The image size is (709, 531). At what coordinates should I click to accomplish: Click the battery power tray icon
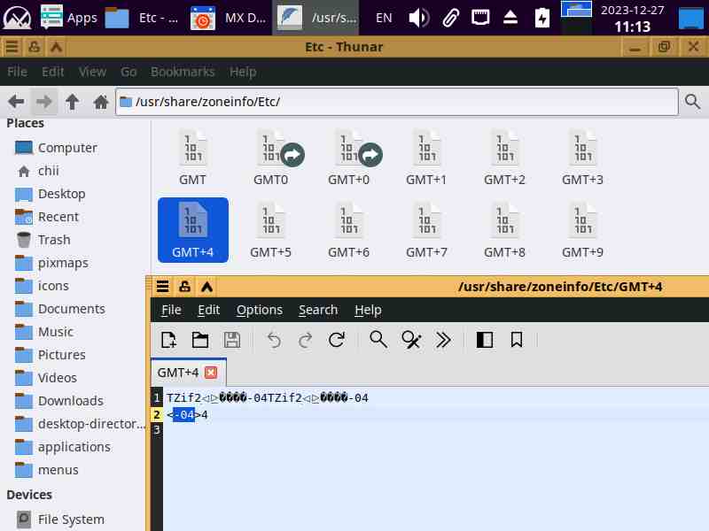541,18
